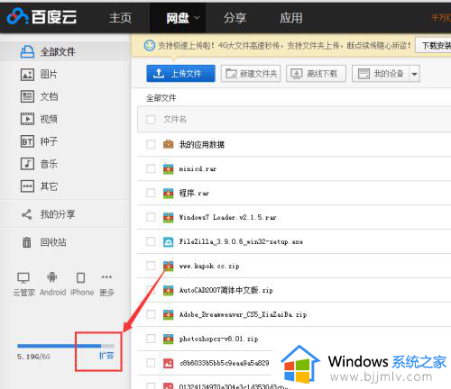This screenshot has width=451, height=389.
Task: Click the Baidu Cloud logo
Action: click(x=41, y=16)
